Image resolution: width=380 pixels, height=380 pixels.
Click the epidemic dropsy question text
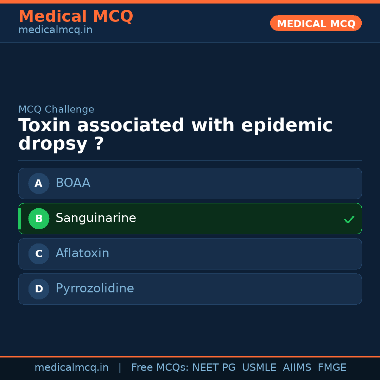point(175,134)
